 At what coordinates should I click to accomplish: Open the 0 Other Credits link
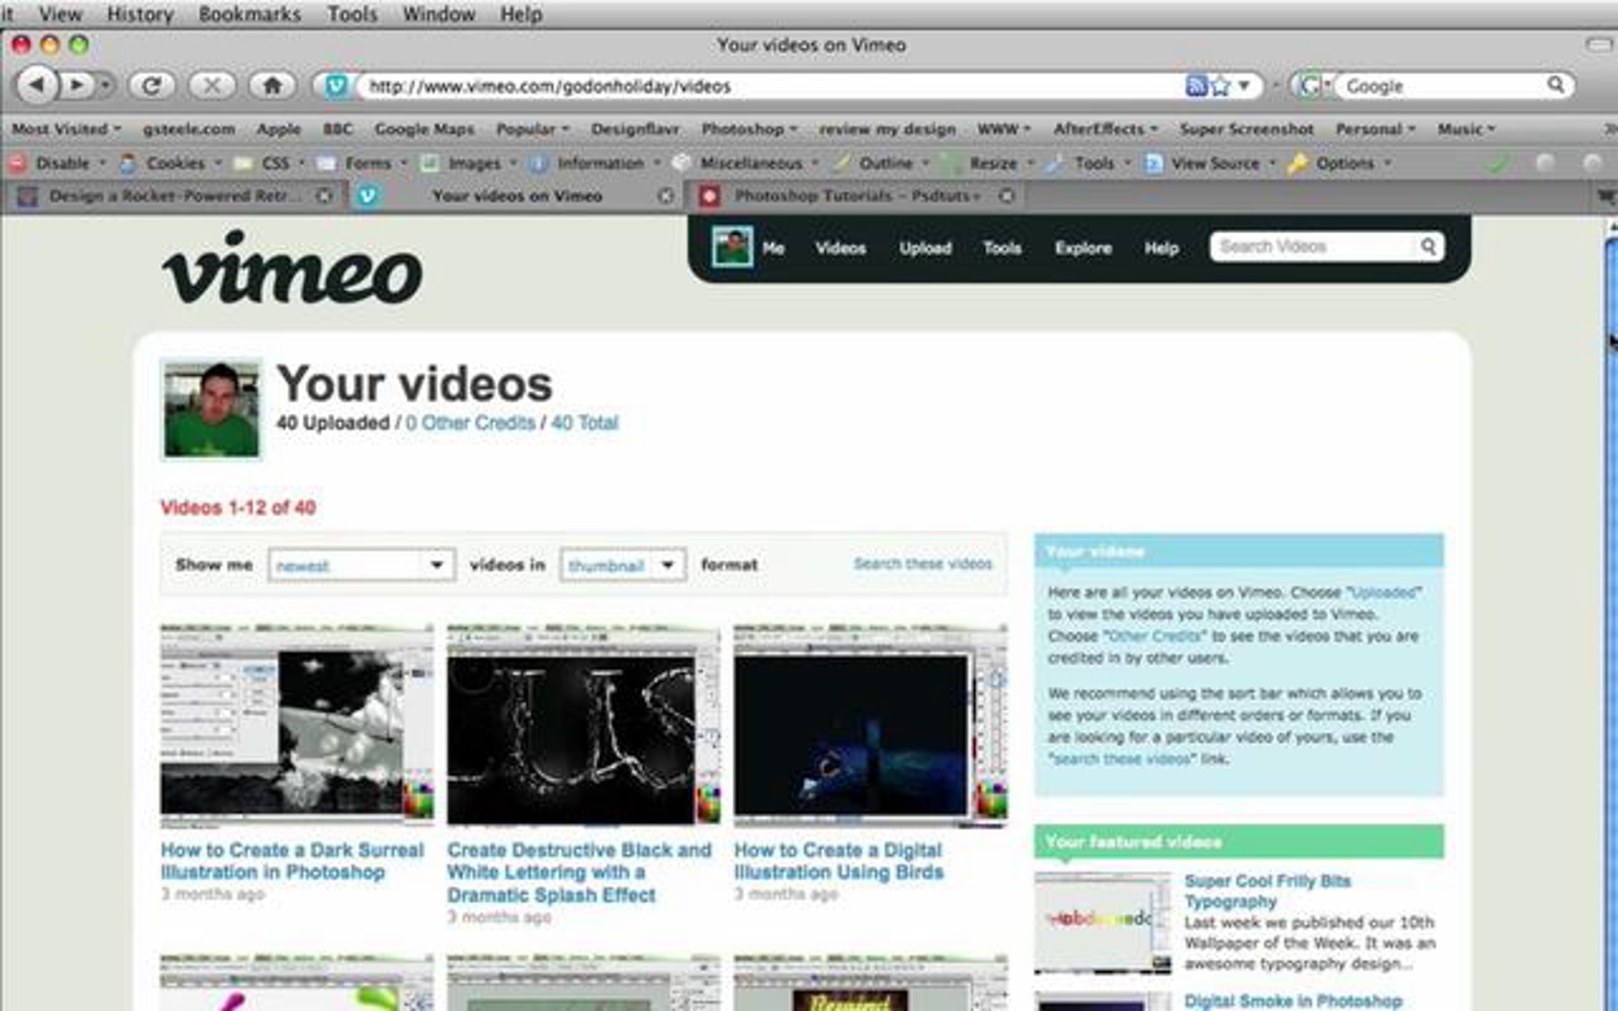click(470, 423)
